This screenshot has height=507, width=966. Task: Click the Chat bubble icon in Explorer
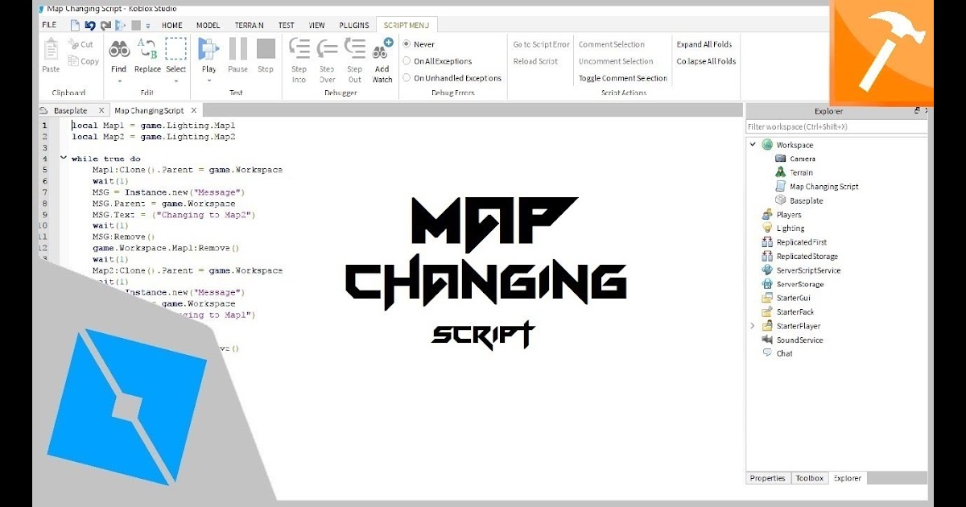[x=767, y=353]
